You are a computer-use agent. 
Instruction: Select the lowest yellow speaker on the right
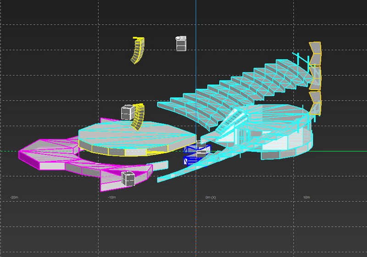click(x=315, y=103)
